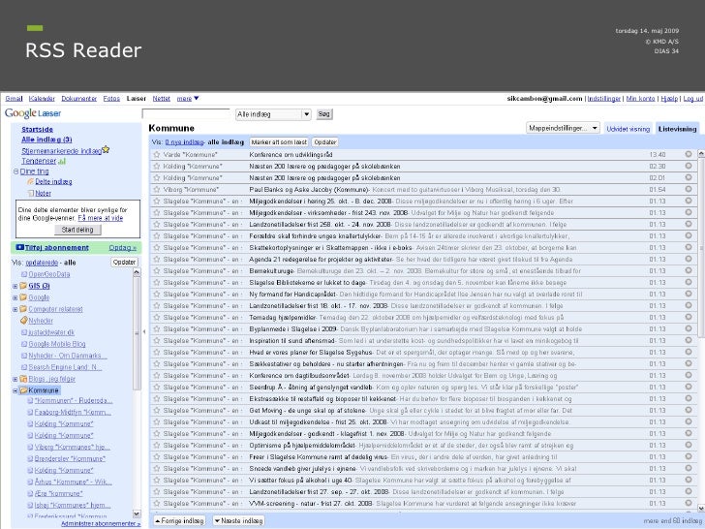Star the VVM-screening entry
The image size is (705, 529).
(x=157, y=504)
